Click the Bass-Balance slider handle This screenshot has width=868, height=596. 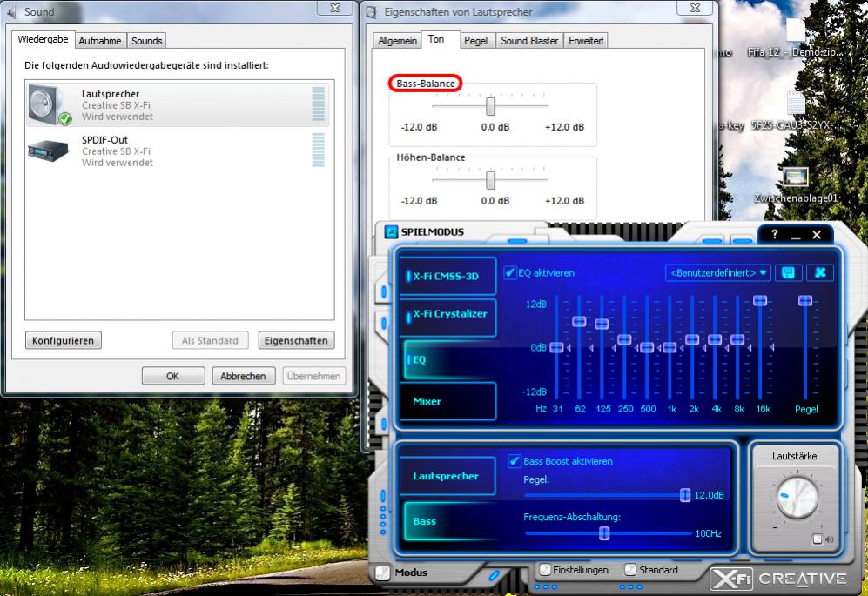coord(490,106)
